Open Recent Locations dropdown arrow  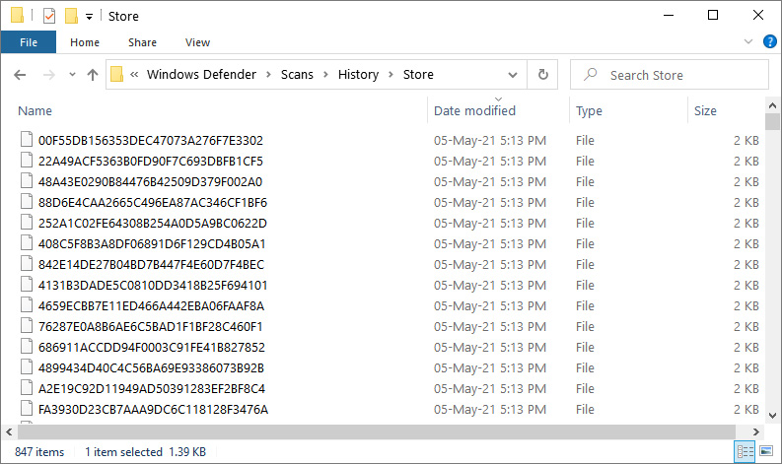pyautogui.click(x=72, y=75)
